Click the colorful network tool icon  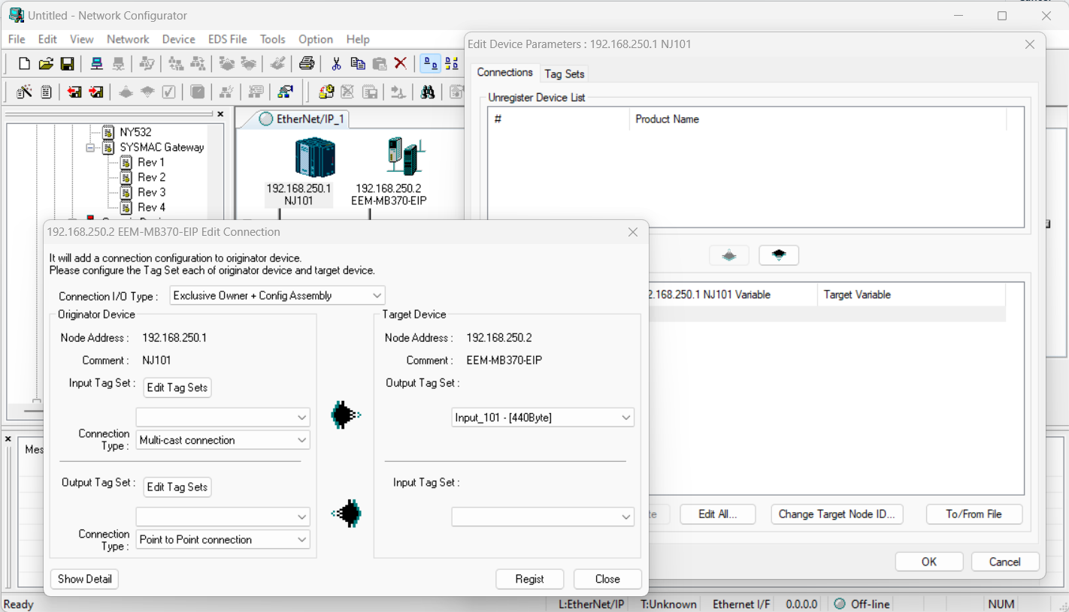285,92
